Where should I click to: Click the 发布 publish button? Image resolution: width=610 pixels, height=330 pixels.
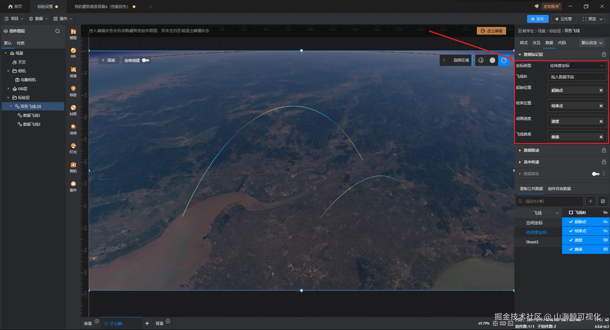pos(538,19)
